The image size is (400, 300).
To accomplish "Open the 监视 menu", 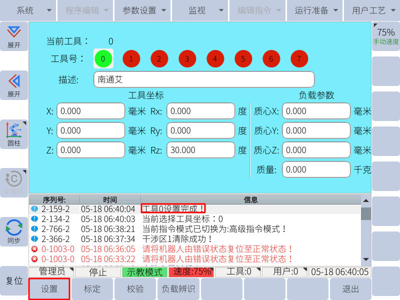I will point(200,10).
